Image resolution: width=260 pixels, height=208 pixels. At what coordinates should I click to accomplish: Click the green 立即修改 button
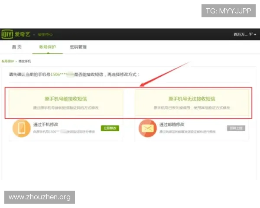(x=110, y=128)
